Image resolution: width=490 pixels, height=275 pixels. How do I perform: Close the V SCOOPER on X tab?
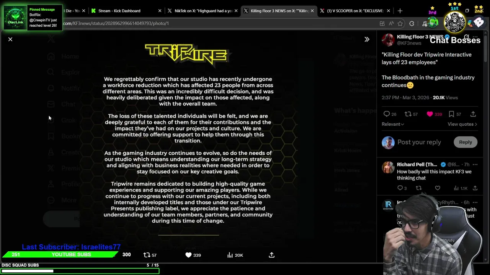pos(388,11)
